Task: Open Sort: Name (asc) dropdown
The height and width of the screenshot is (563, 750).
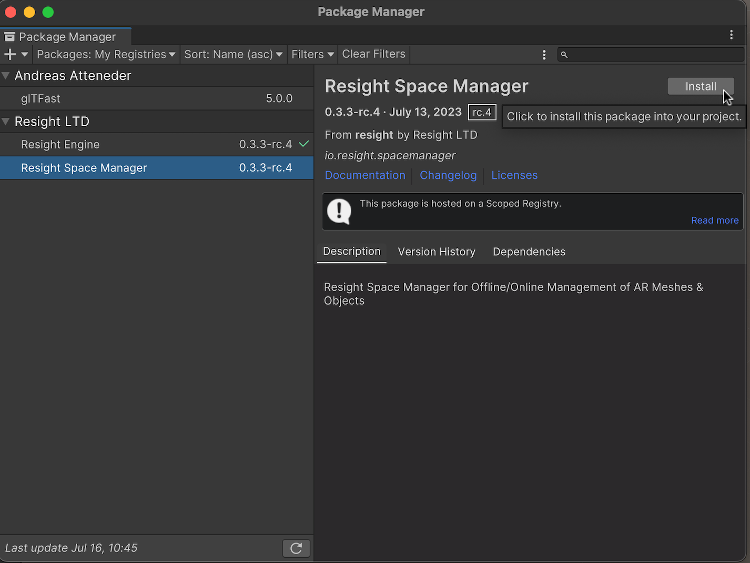Action: click(x=234, y=54)
